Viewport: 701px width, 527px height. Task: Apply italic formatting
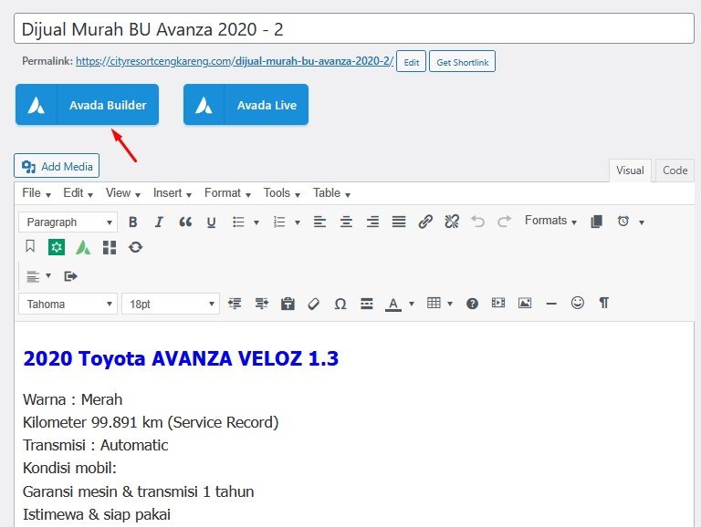click(159, 222)
